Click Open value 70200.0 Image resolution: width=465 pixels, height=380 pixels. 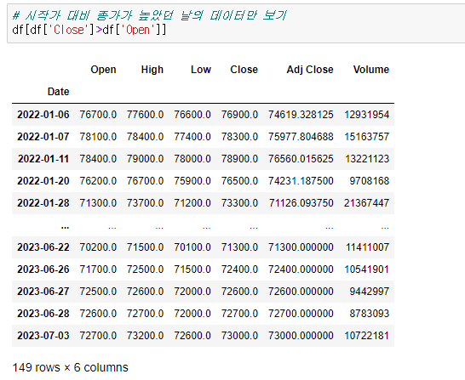click(x=98, y=247)
